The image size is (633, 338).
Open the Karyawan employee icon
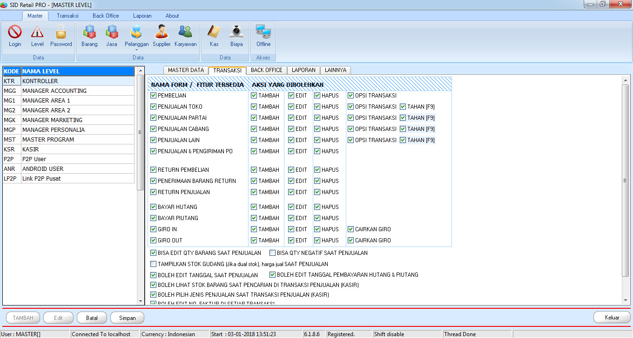[x=186, y=36]
